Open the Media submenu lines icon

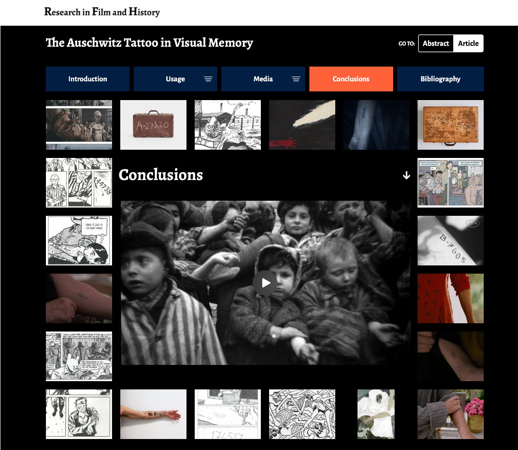tap(296, 79)
